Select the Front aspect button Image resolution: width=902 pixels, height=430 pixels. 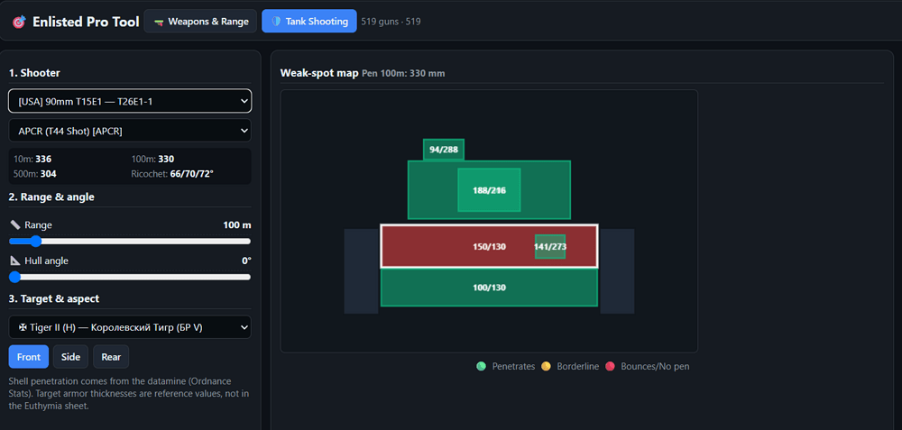[29, 356]
